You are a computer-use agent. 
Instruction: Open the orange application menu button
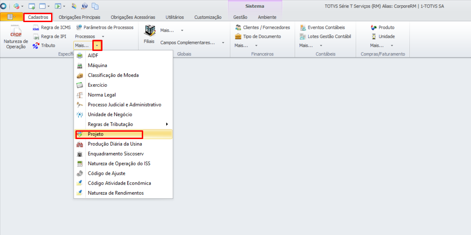pos(11,17)
